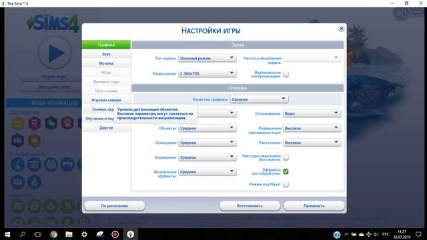Expand the Объекты quality dropdown
Image resolution: width=427 pixels, height=240 pixels.
207,128
